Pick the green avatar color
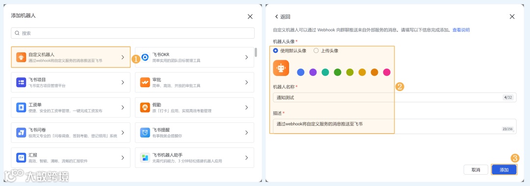This screenshot has height=186, width=530. (x=337, y=72)
